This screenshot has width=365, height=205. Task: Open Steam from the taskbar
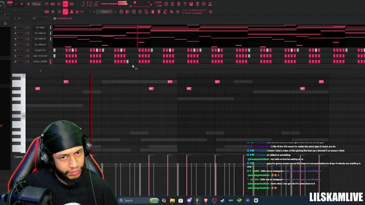(x=222, y=200)
